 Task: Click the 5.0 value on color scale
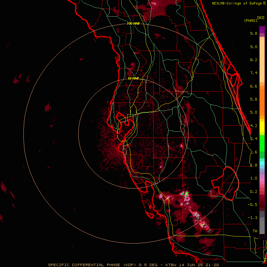[254, 112]
